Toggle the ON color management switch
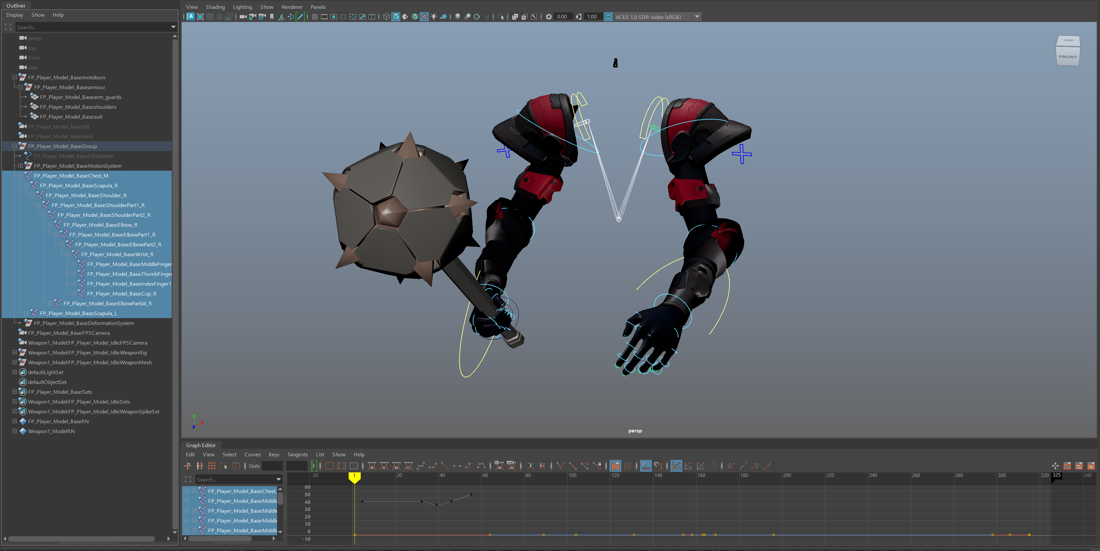The width and height of the screenshot is (1100, 551). click(x=608, y=17)
